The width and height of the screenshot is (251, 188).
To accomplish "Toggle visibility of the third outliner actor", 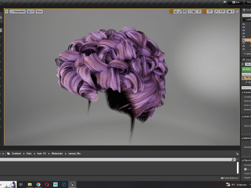I will coord(244,30).
